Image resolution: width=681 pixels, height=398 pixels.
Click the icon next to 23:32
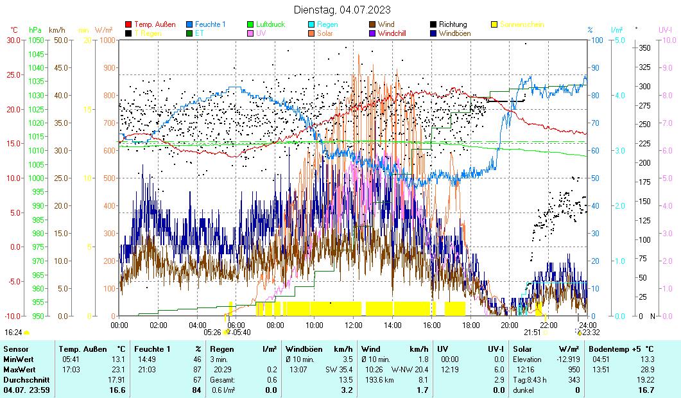(x=578, y=333)
